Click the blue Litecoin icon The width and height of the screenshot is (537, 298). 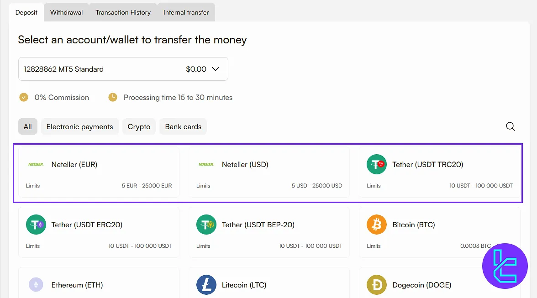(206, 285)
